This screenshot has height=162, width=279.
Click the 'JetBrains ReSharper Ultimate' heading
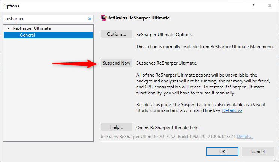[x=139, y=18]
